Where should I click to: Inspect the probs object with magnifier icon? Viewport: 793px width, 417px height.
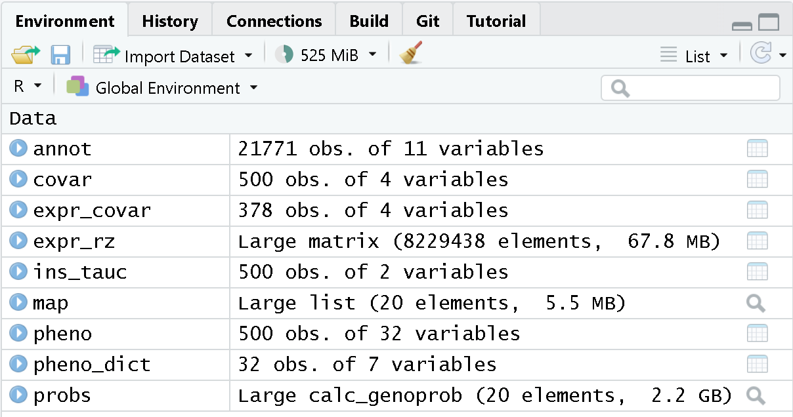tap(755, 395)
